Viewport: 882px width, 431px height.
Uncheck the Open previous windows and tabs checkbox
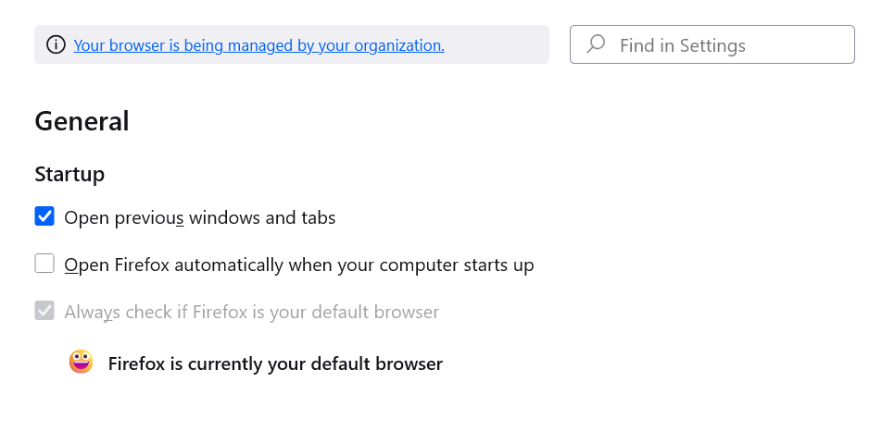pos(44,217)
